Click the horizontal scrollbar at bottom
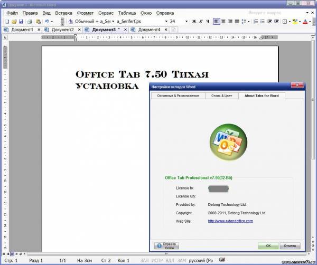 [166, 254]
